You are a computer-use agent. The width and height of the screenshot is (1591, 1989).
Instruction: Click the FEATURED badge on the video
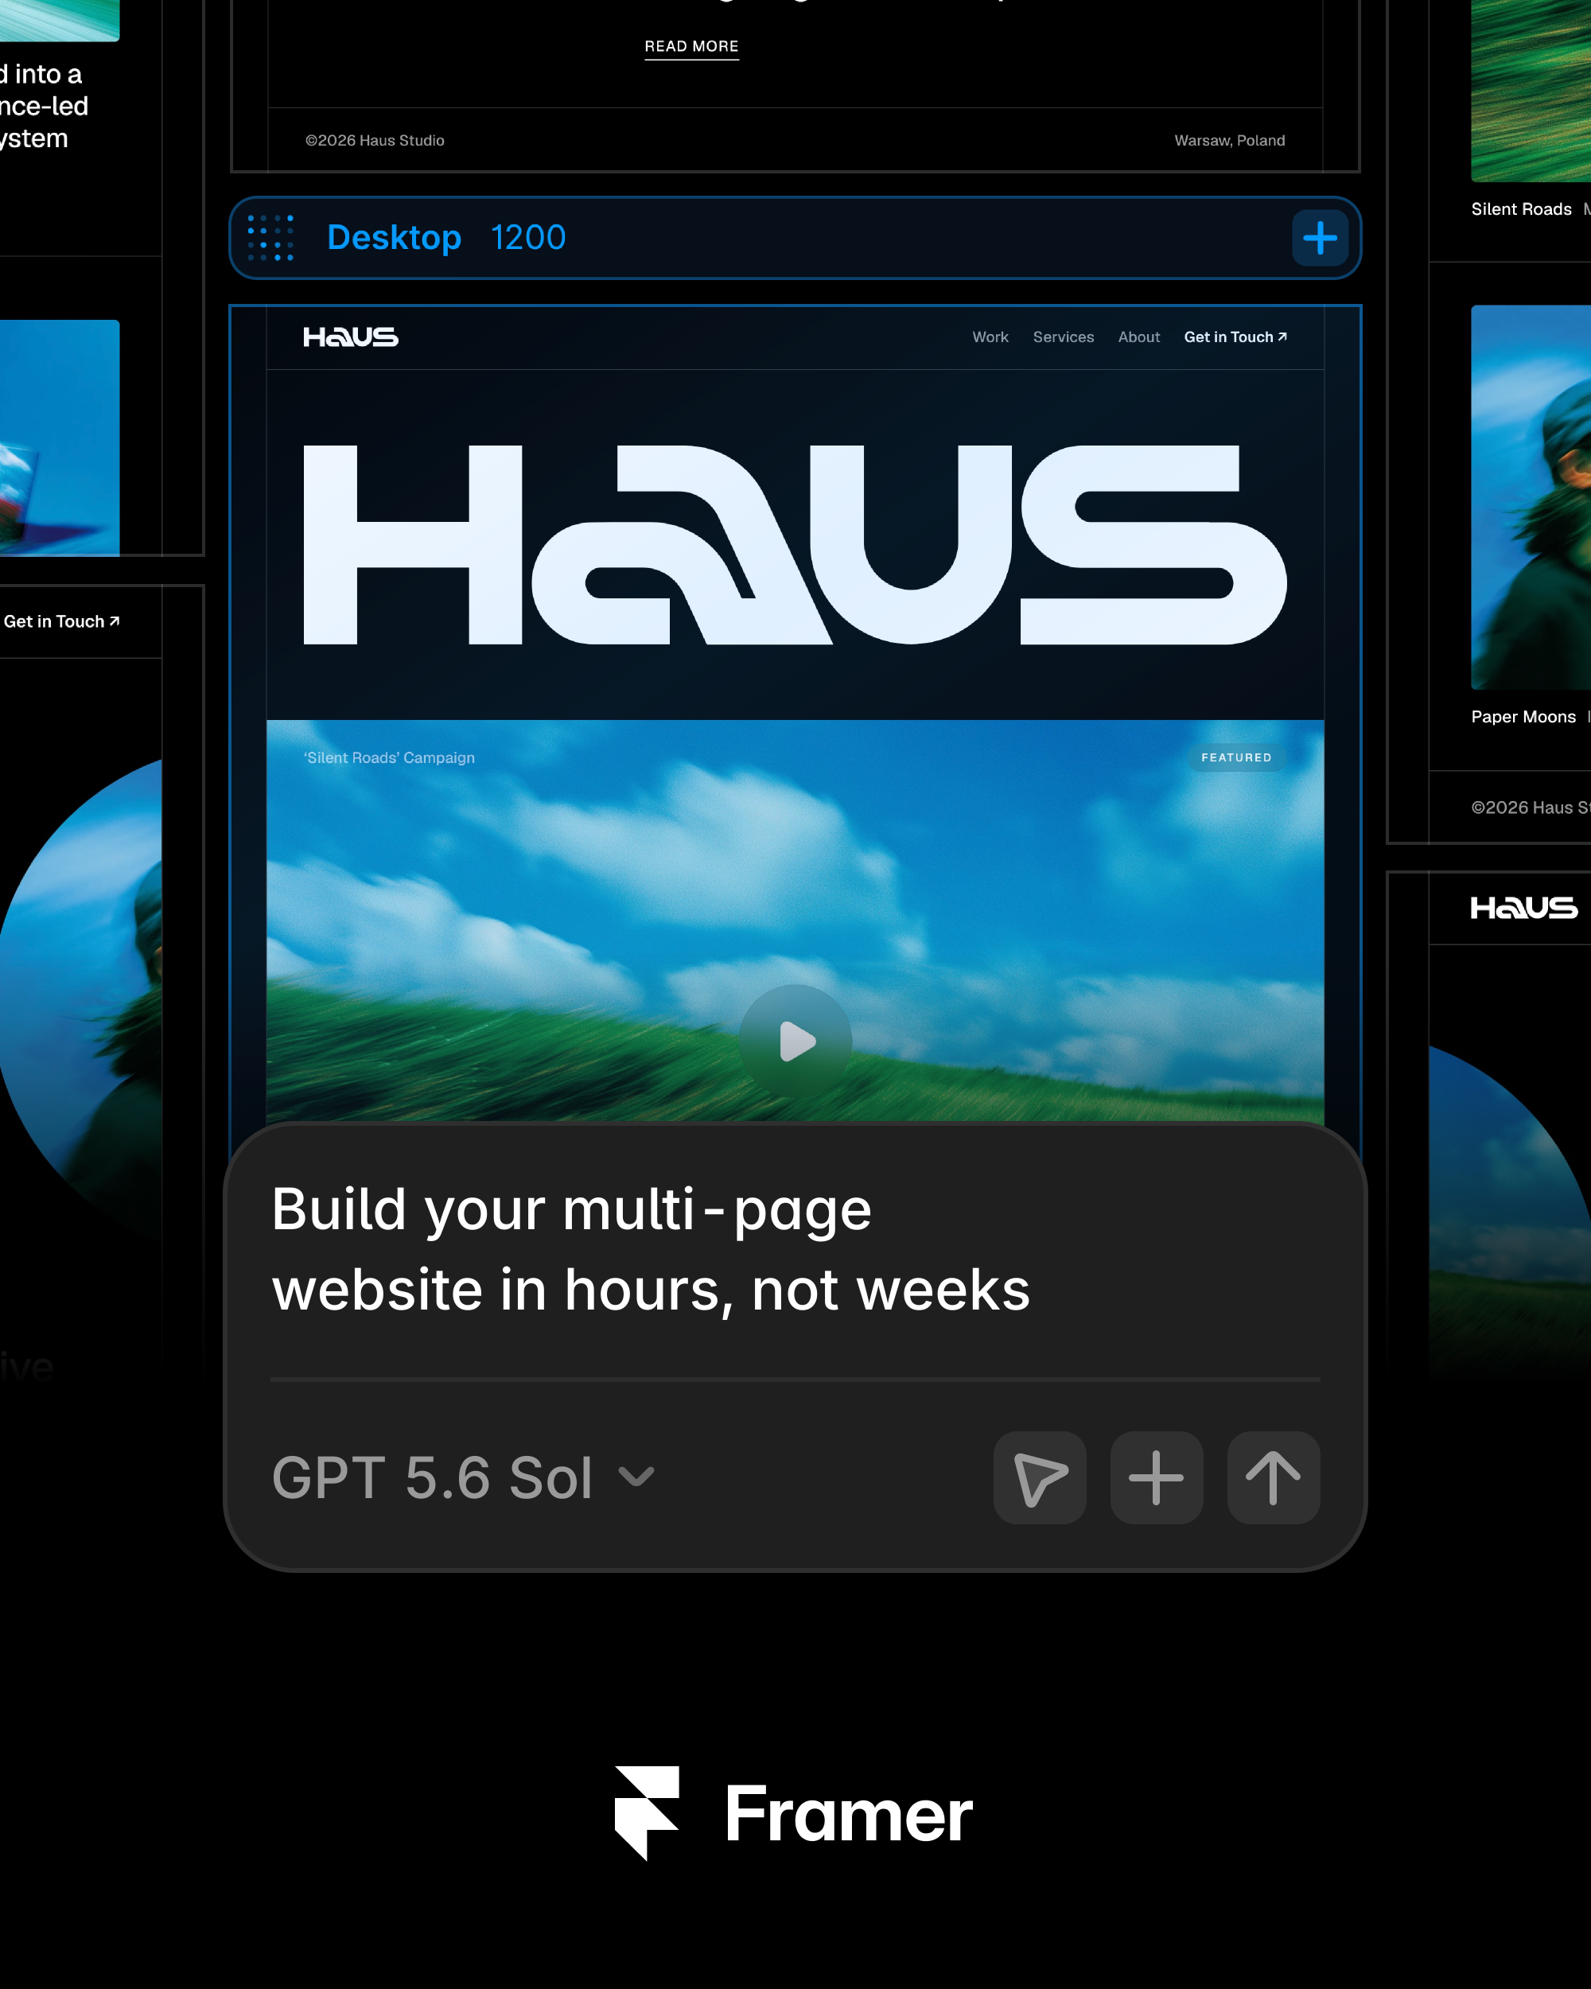[1236, 757]
